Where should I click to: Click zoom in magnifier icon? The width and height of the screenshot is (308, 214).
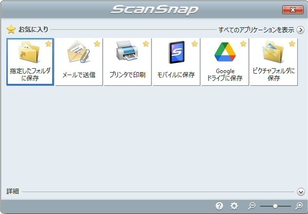(x=299, y=206)
